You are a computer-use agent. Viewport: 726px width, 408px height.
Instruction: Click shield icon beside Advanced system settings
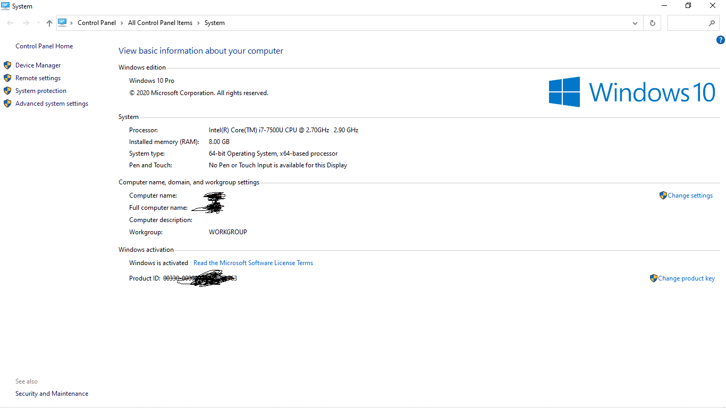pos(7,104)
